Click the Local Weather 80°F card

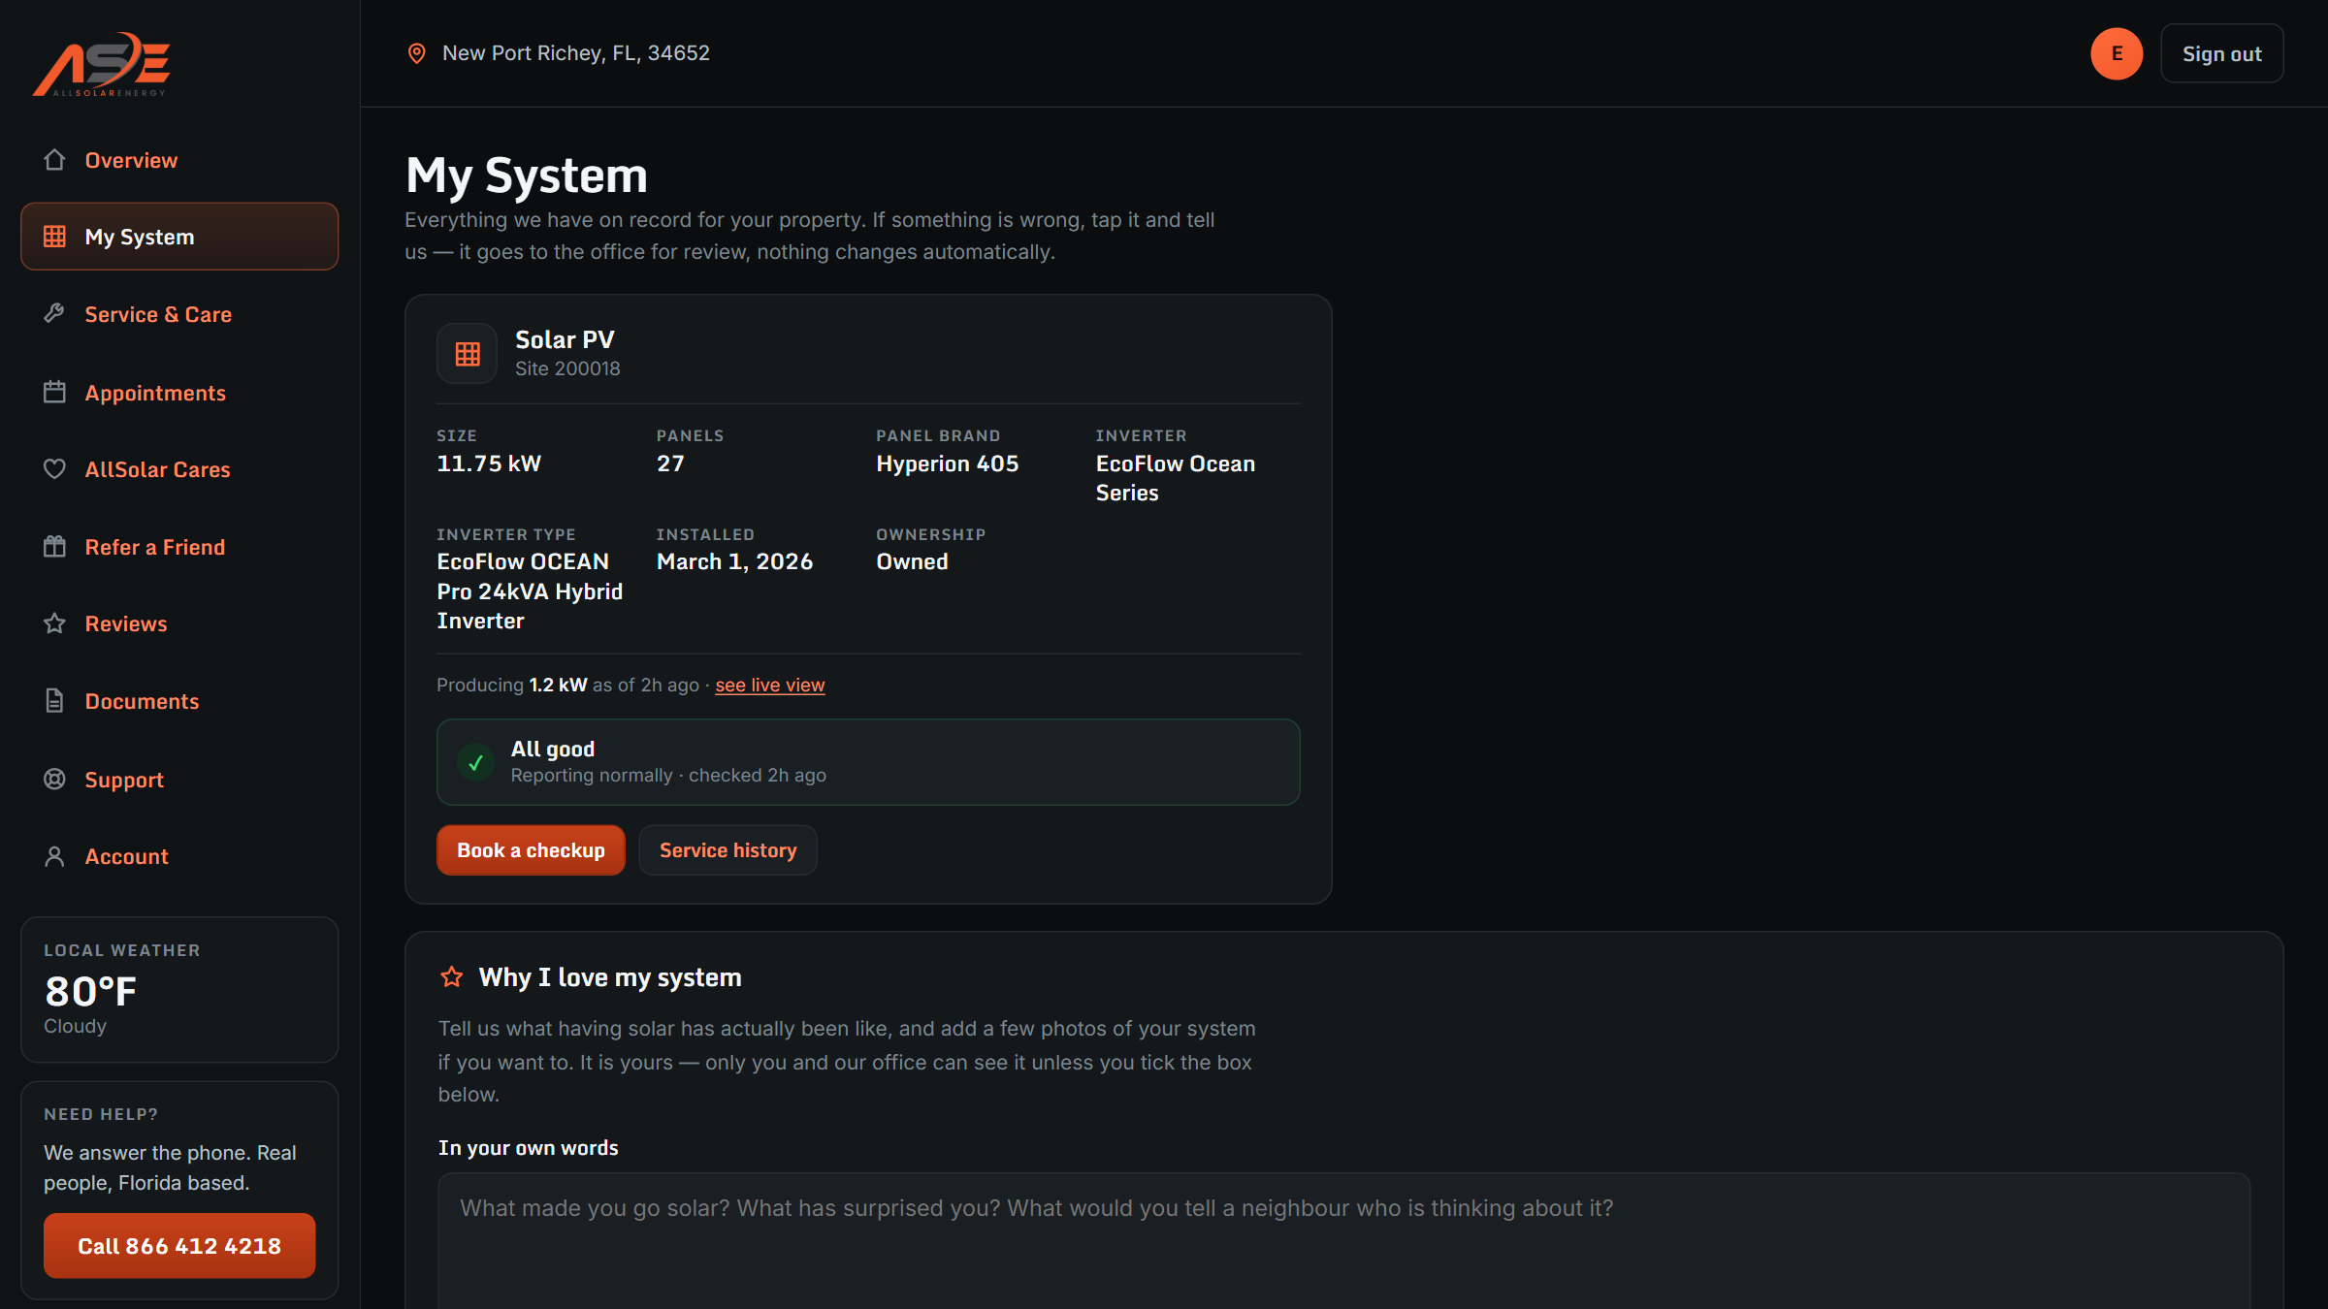click(x=179, y=990)
